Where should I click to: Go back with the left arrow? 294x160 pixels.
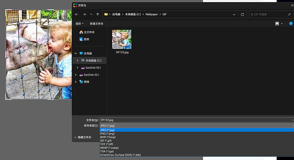(77, 14)
